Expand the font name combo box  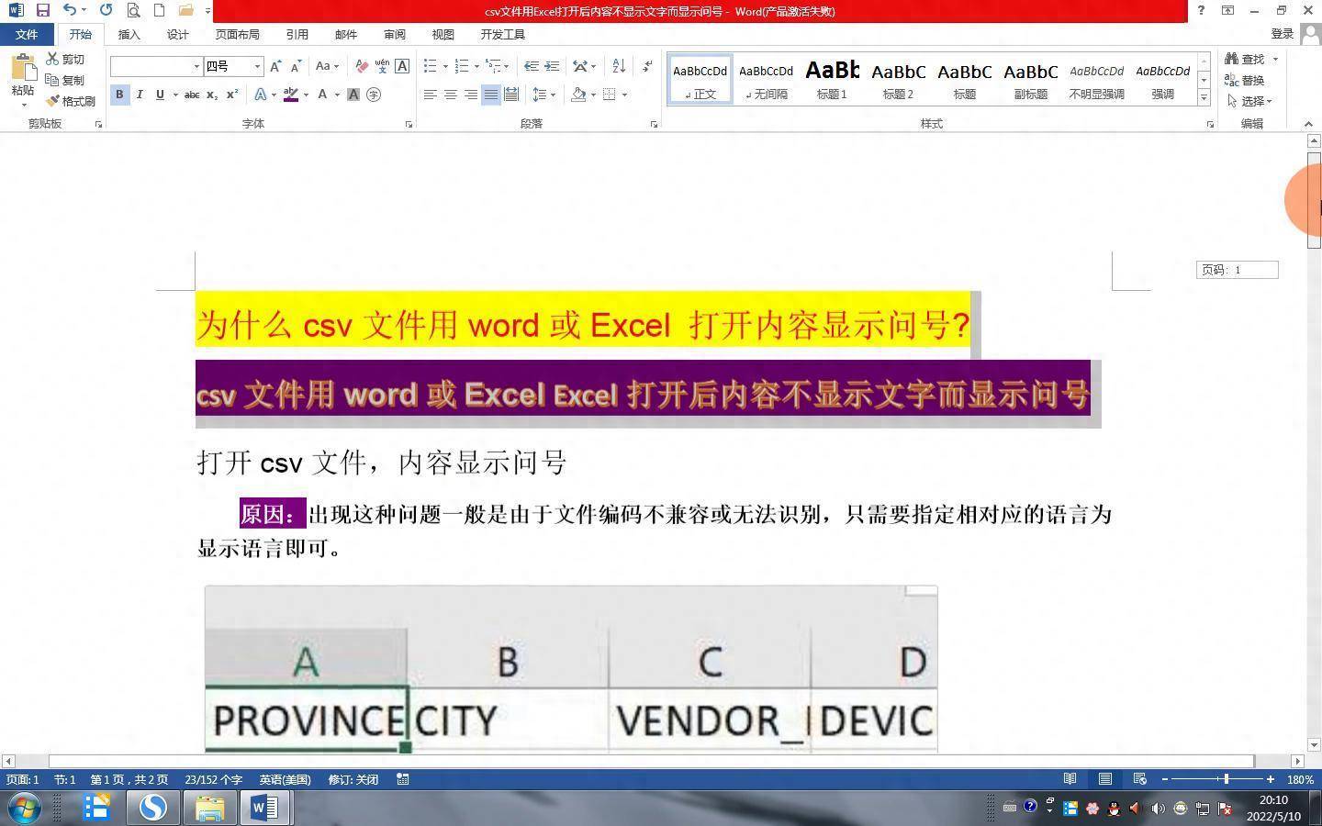click(196, 66)
